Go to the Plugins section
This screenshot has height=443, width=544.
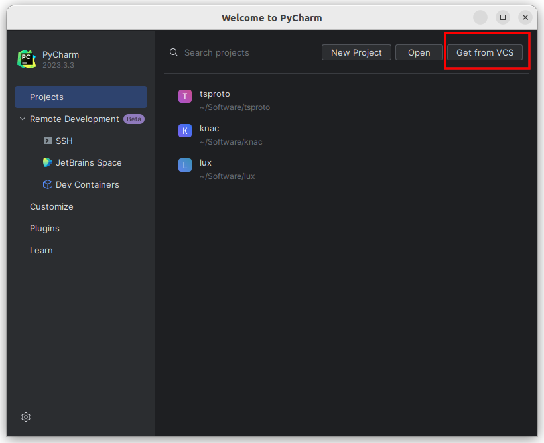44,228
